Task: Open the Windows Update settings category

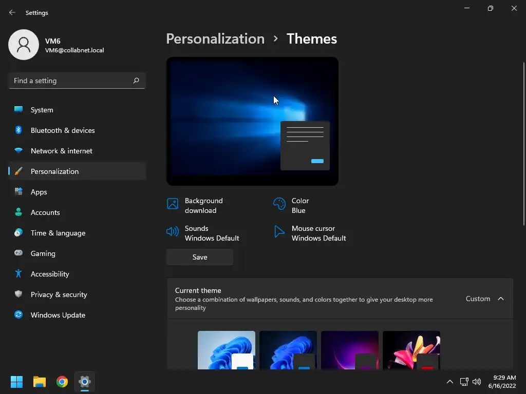Action: click(x=77, y=315)
